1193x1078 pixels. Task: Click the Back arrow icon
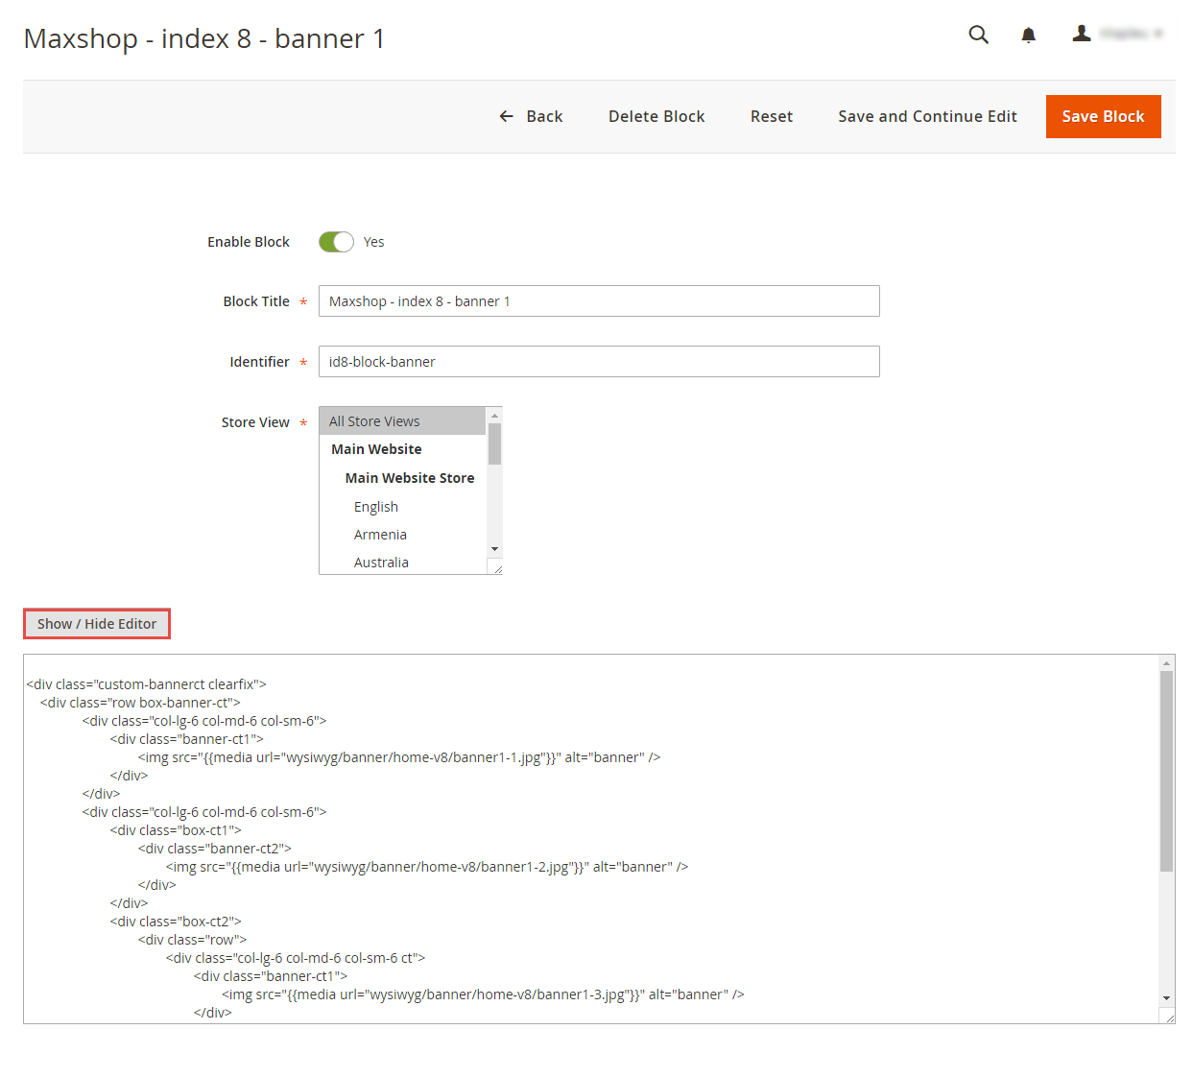[506, 116]
